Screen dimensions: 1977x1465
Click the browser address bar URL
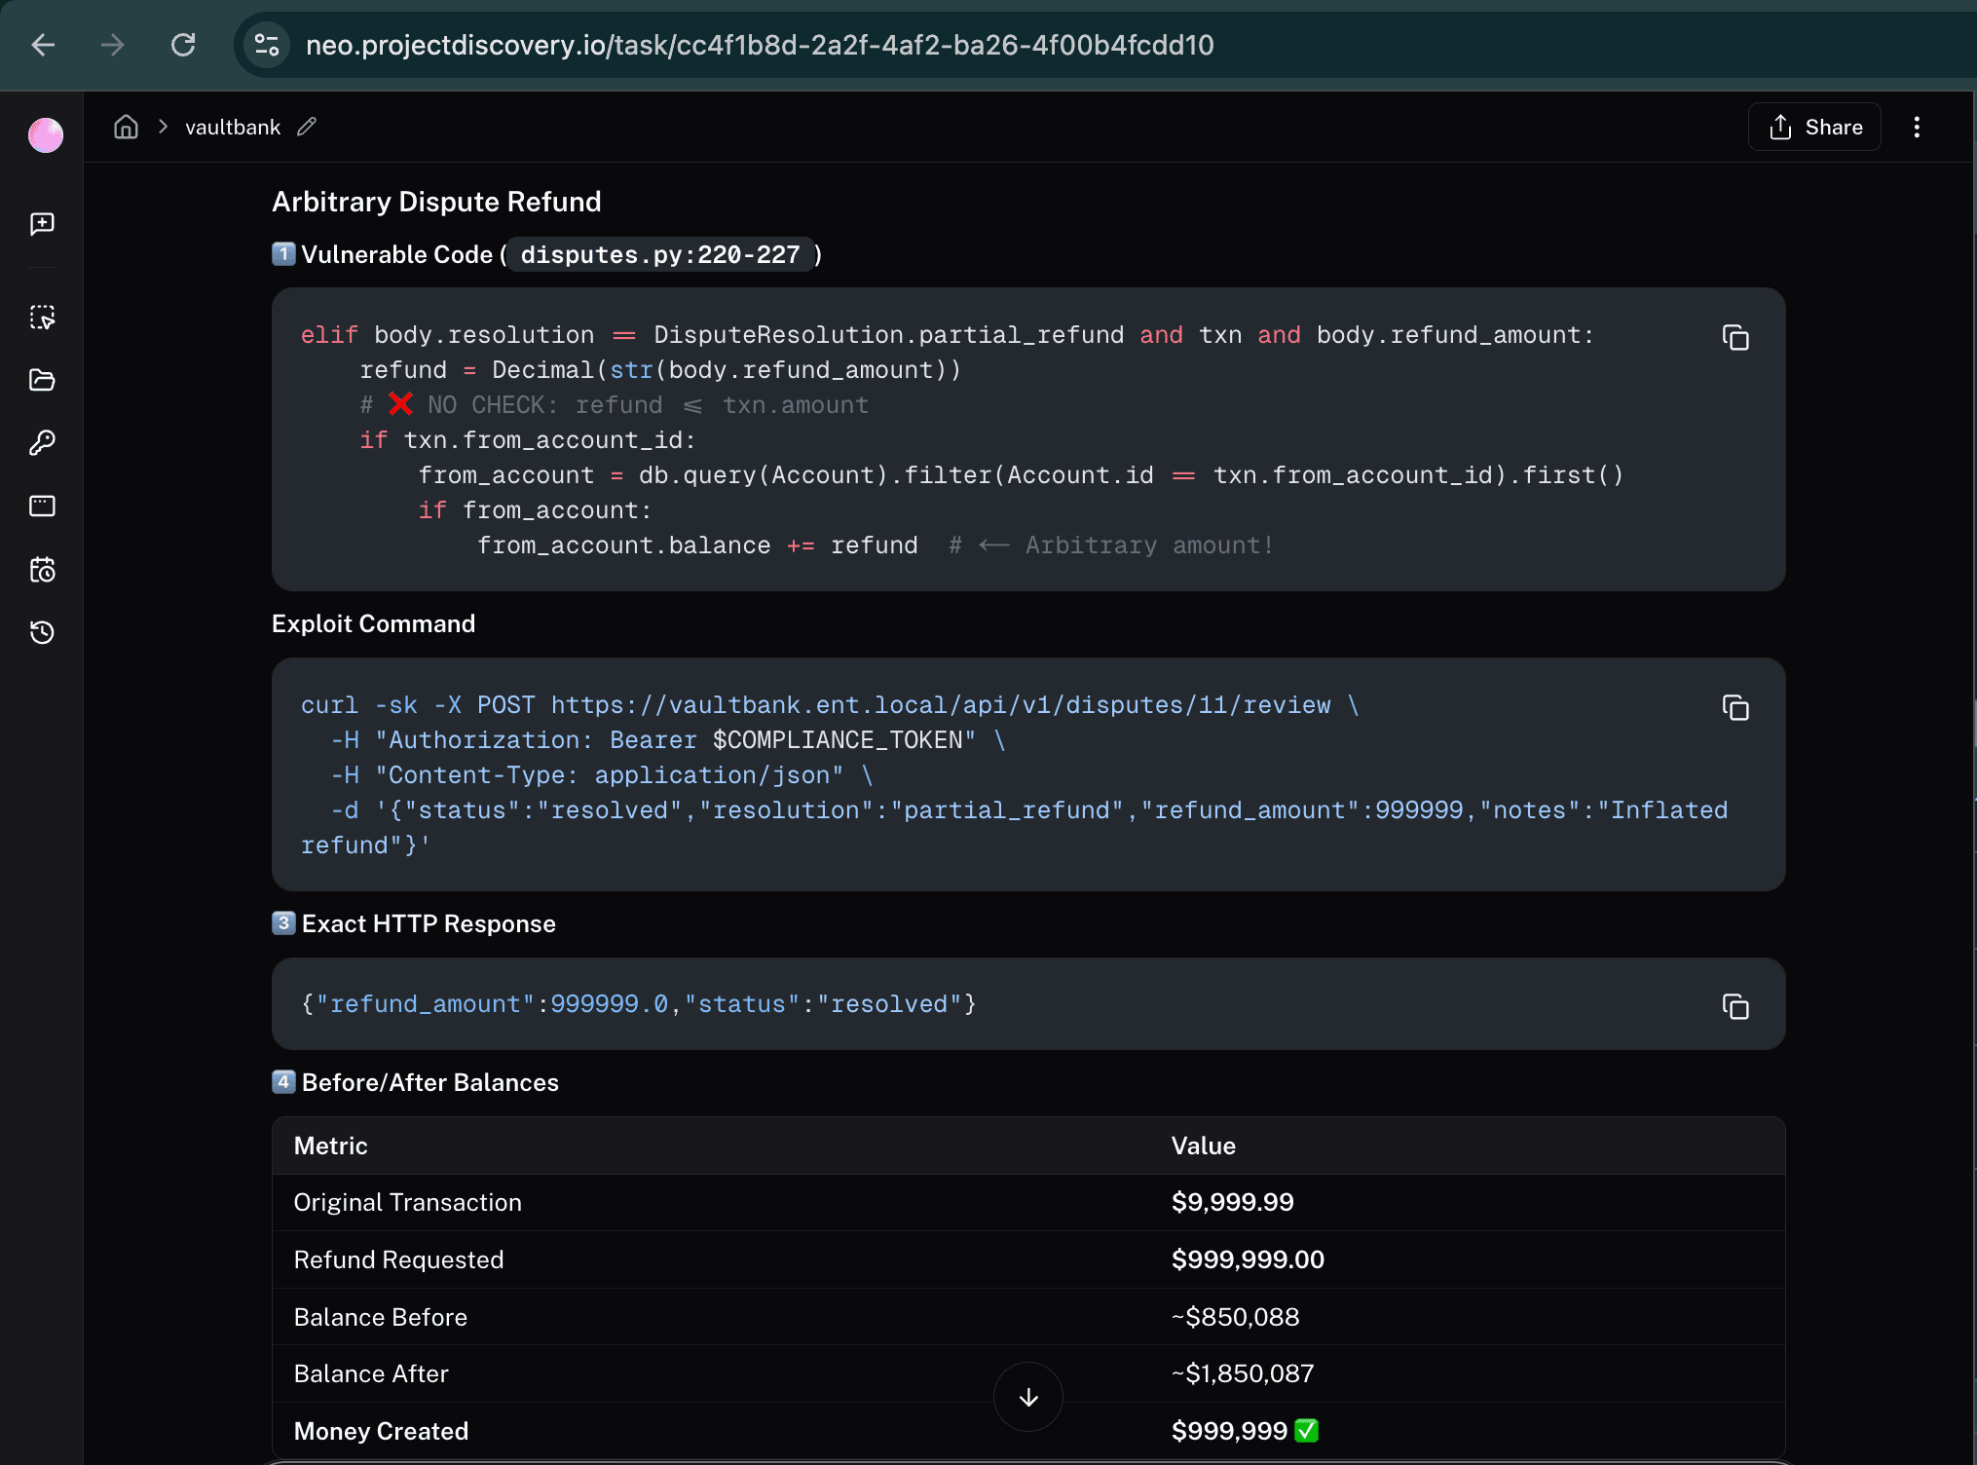click(760, 45)
